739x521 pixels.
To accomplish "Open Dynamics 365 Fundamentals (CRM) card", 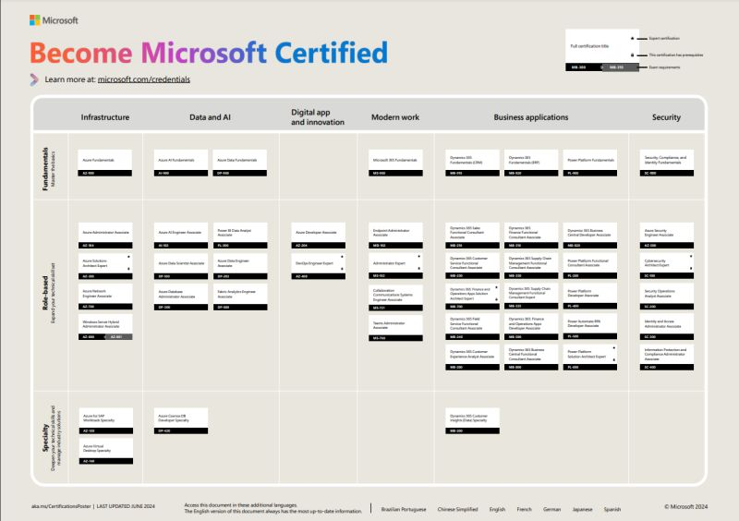I will pyautogui.click(x=472, y=164).
